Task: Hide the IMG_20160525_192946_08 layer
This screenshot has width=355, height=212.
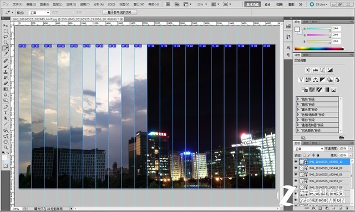Action: click(x=296, y=174)
